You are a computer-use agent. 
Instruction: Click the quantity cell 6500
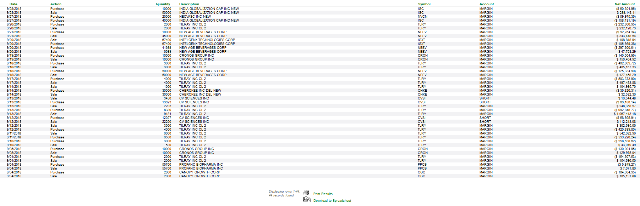167,137
